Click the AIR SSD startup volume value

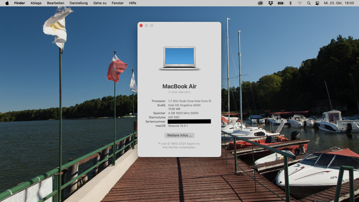tap(174, 118)
